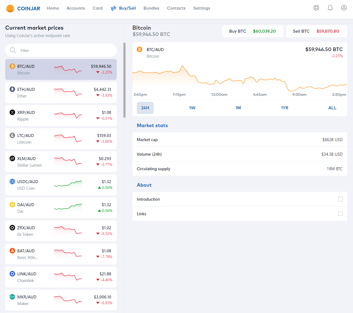This screenshot has width=353, height=313.
Task: Click the Buy/Sell swap arrows icon
Action: 113,8
